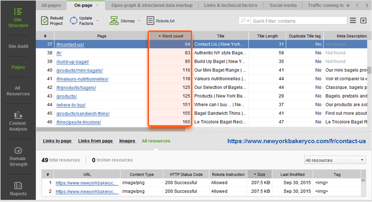Open the Reports sidebar icon
This screenshot has width=372, height=202.
coord(18,189)
